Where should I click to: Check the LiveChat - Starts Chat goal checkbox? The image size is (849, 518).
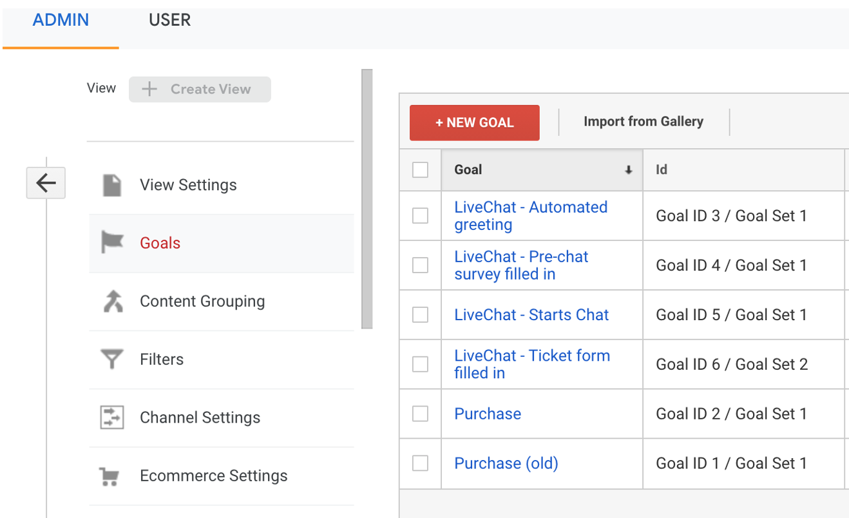pos(420,314)
